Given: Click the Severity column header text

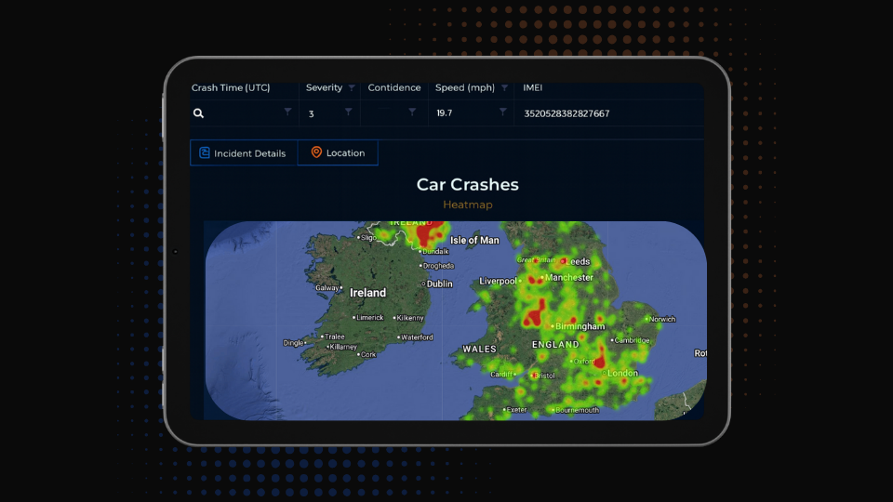Looking at the screenshot, I should click(x=324, y=88).
